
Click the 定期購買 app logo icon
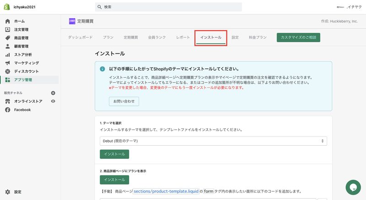pyautogui.click(x=72, y=21)
